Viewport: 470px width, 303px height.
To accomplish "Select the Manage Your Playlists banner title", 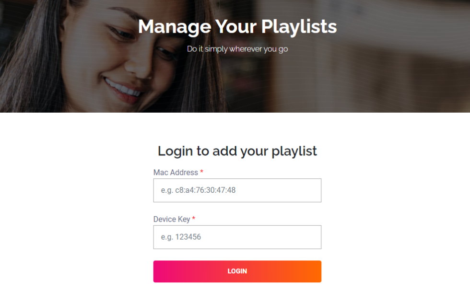I will tap(237, 27).
